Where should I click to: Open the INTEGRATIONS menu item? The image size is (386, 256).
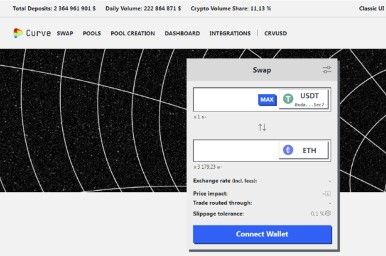tap(230, 33)
